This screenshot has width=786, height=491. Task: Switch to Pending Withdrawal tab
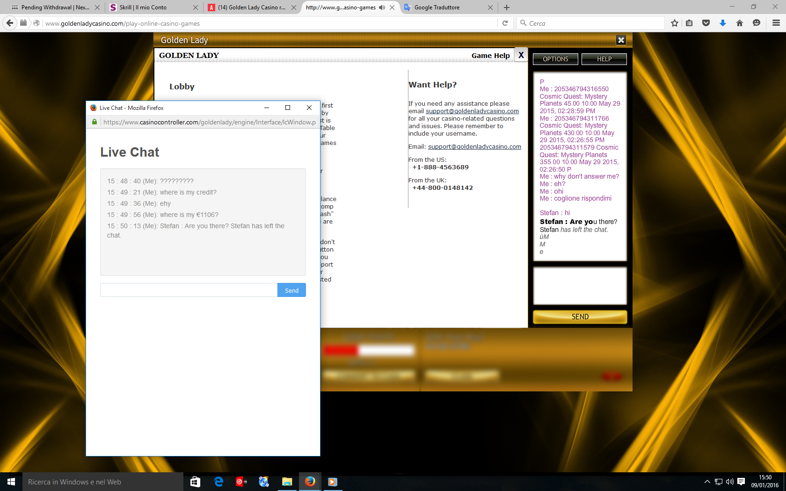pos(55,7)
